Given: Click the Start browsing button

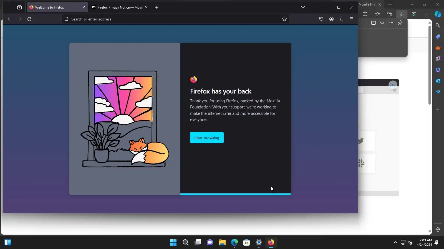Looking at the screenshot, I should coord(207,138).
